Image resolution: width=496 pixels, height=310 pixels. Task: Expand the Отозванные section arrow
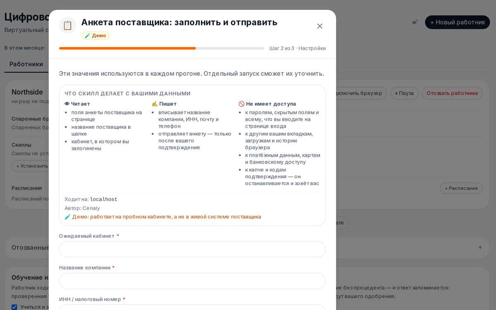pyautogui.click(x=480, y=248)
